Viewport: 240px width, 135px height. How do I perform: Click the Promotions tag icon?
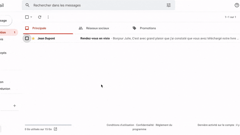134,28
